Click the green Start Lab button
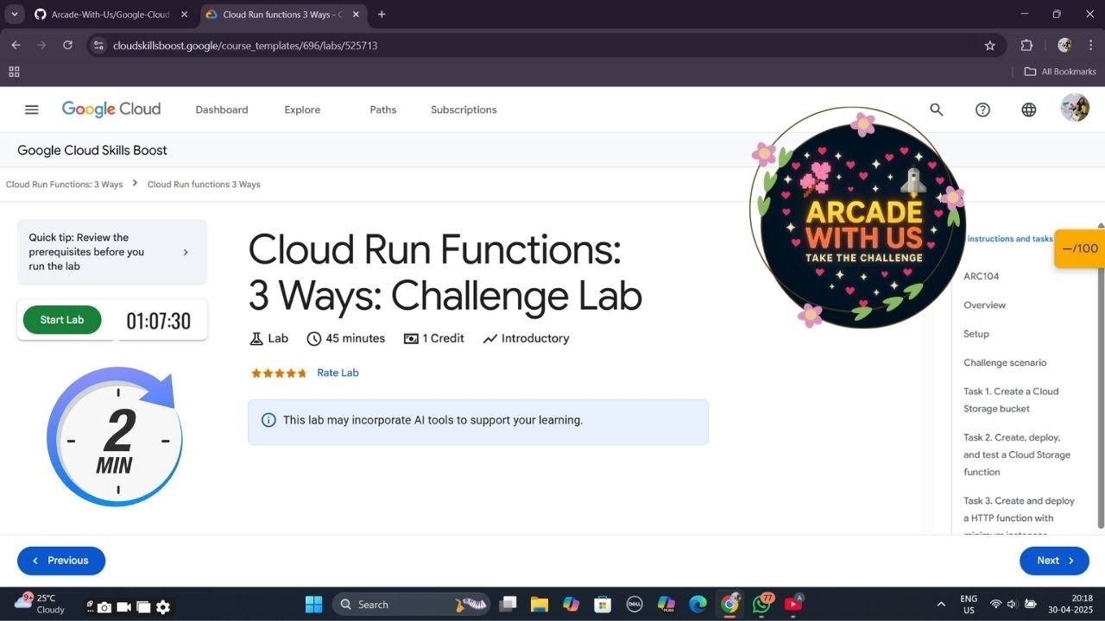This screenshot has height=621, width=1105. pos(62,320)
